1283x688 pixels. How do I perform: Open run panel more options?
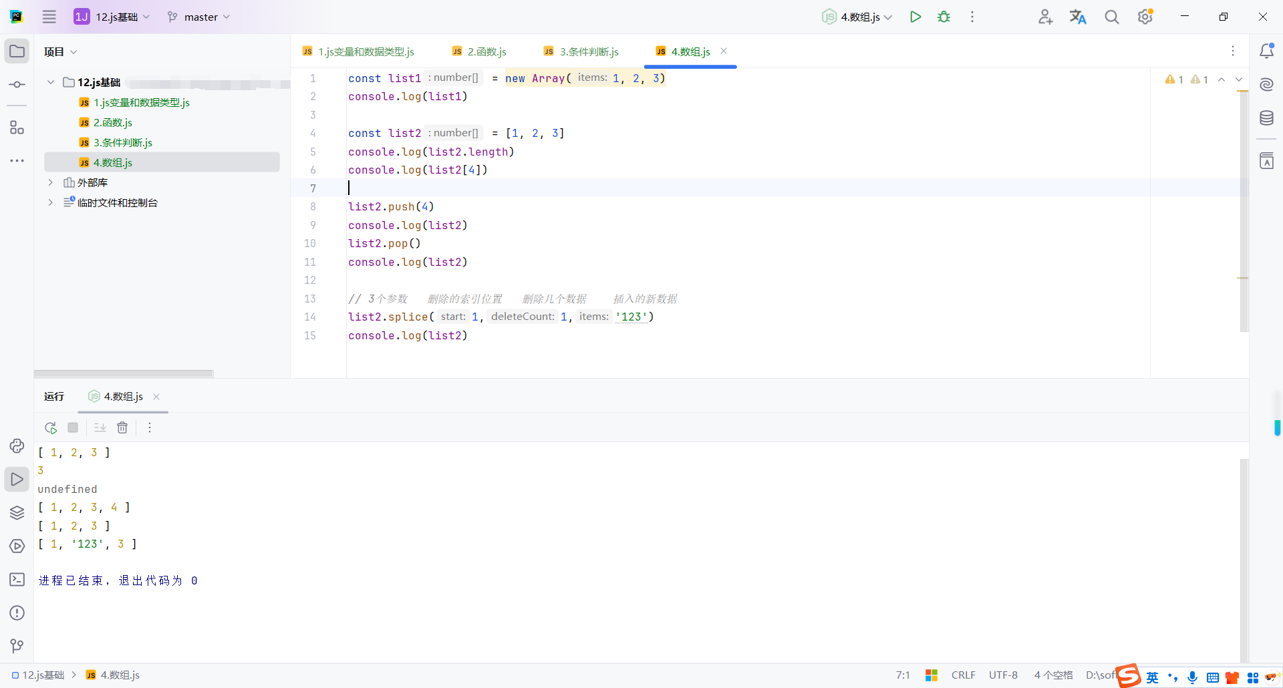tap(150, 427)
